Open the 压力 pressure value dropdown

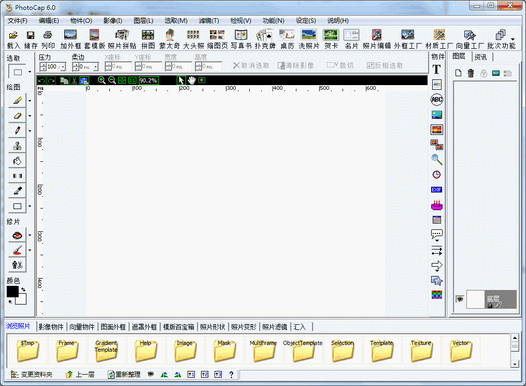63,67
